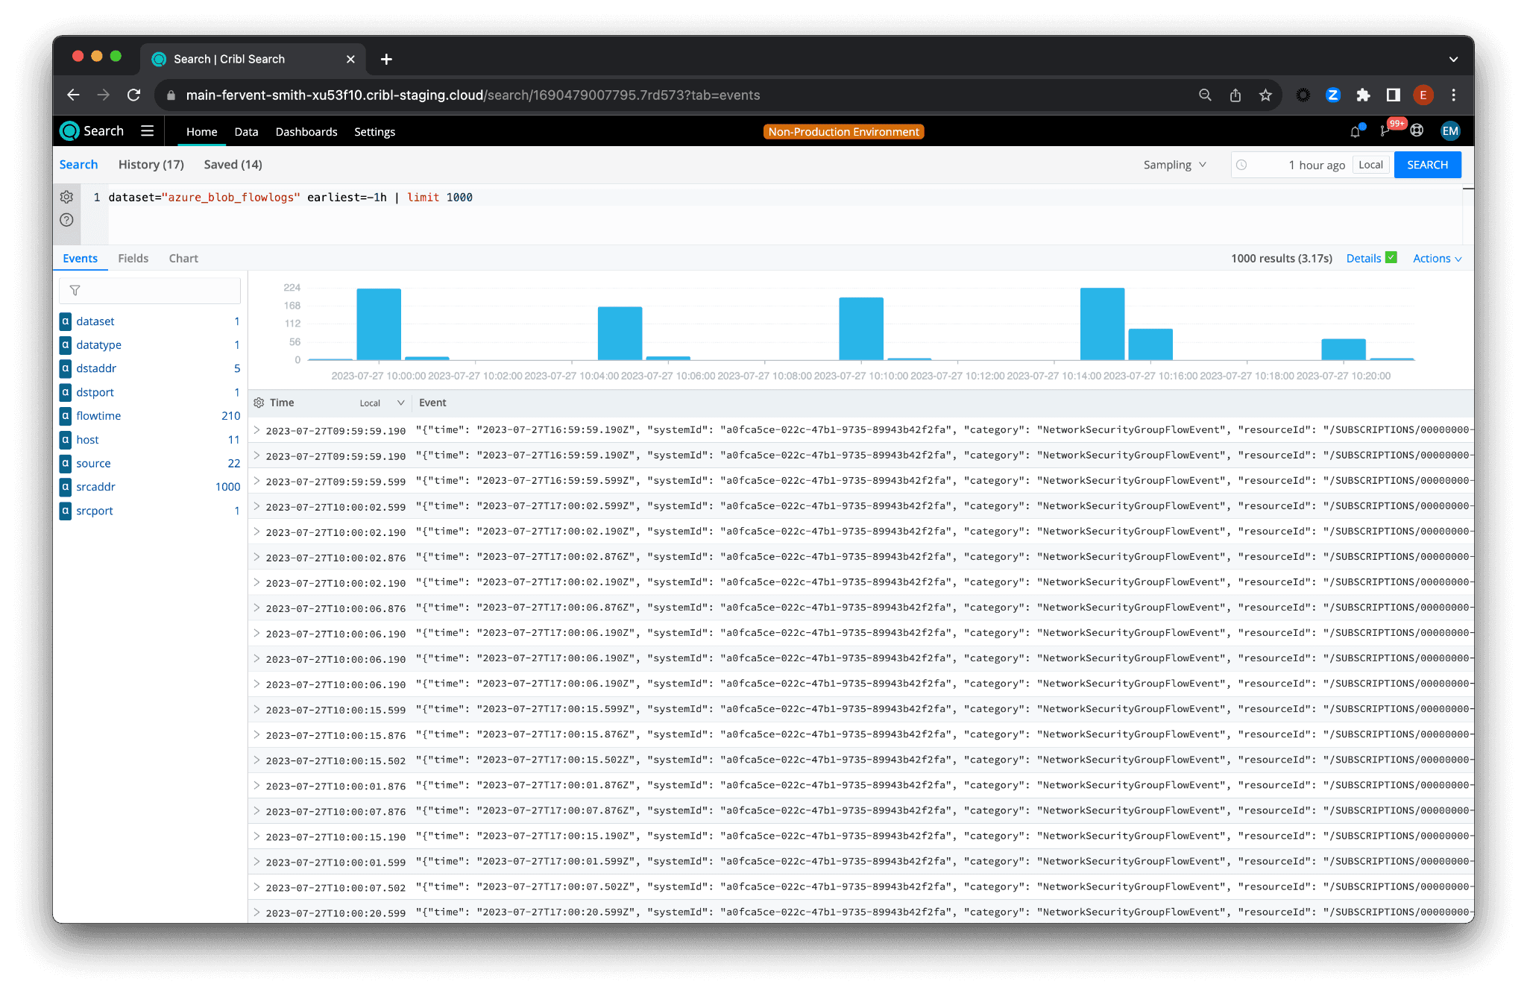Open the History (17) link
The height and width of the screenshot is (993, 1527).
151,165
